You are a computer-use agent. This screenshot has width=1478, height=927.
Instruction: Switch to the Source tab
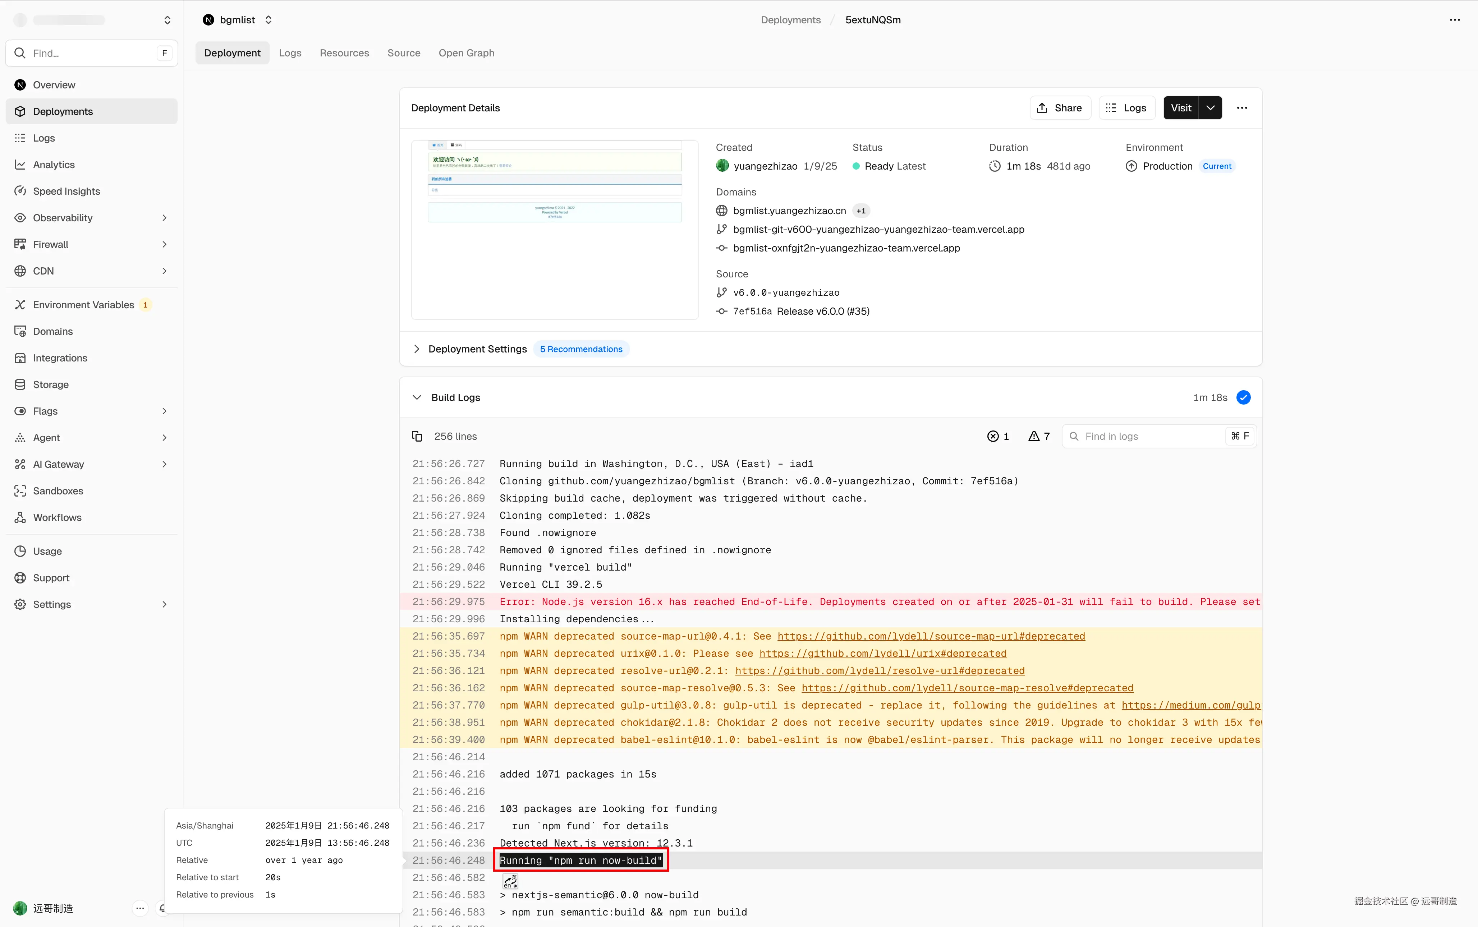[x=404, y=53]
